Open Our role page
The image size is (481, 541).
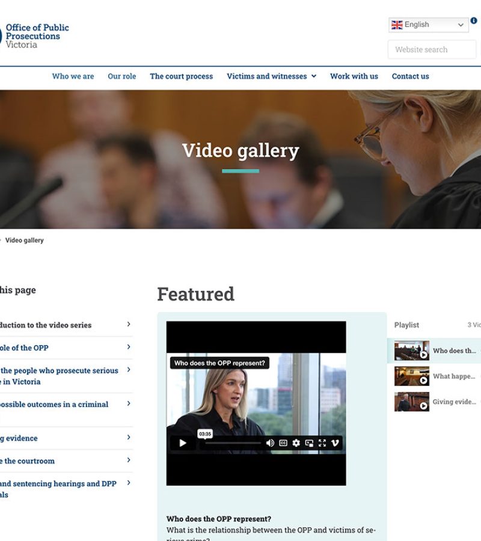122,76
